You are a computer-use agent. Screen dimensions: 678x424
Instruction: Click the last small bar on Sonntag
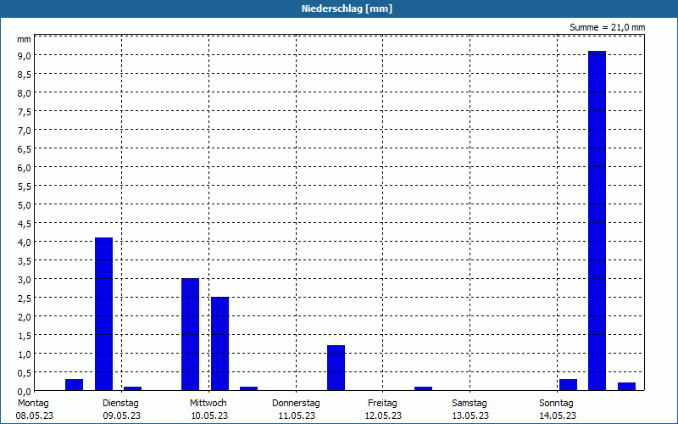point(626,387)
